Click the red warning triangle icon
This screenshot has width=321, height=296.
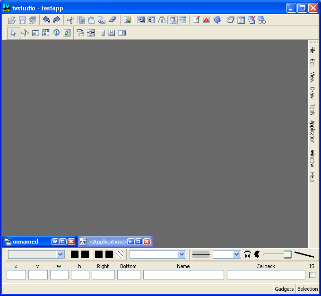[207, 20]
